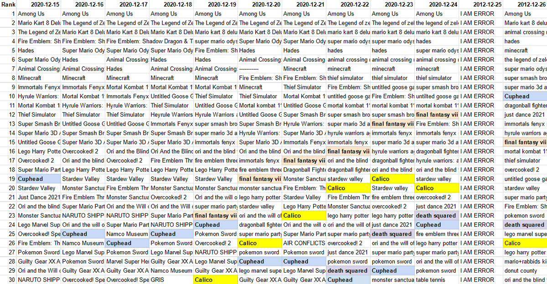Click the 2012-12-26 column header
The width and height of the screenshot is (547, 284).
pos(525,5)
